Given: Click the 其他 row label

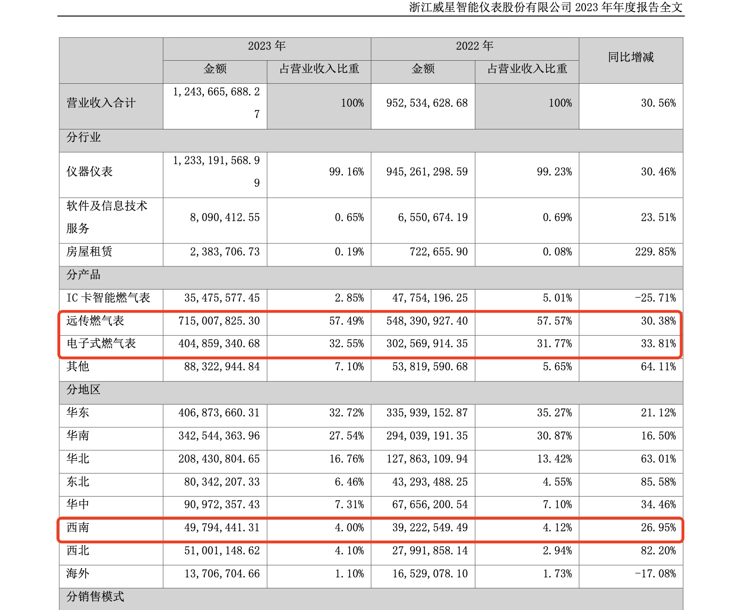Looking at the screenshot, I should coord(78,367).
